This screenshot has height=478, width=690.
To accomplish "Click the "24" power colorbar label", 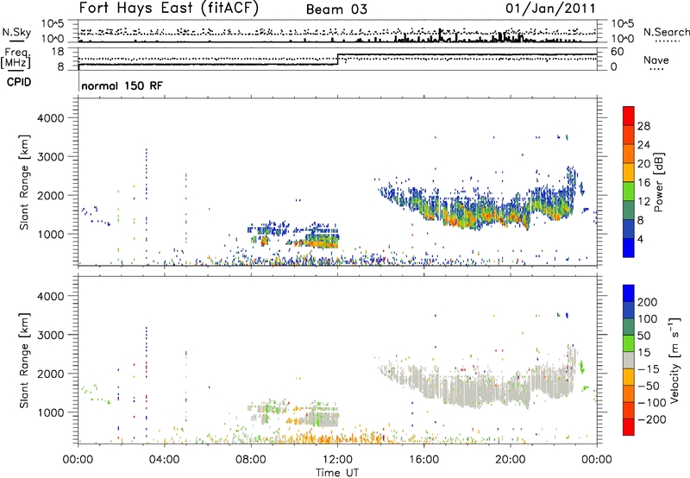I will point(643,145).
